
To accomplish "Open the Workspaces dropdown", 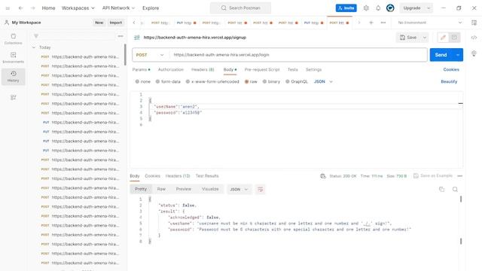I will pos(78,8).
